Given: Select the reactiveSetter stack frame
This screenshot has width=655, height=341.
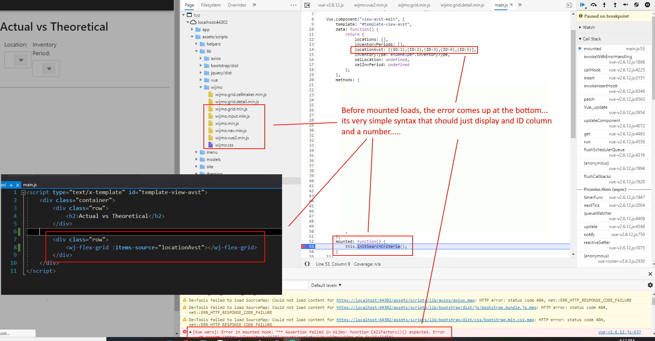Looking at the screenshot, I should point(614,245).
